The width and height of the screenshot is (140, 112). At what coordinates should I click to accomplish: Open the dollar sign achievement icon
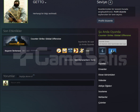click(x=82, y=51)
